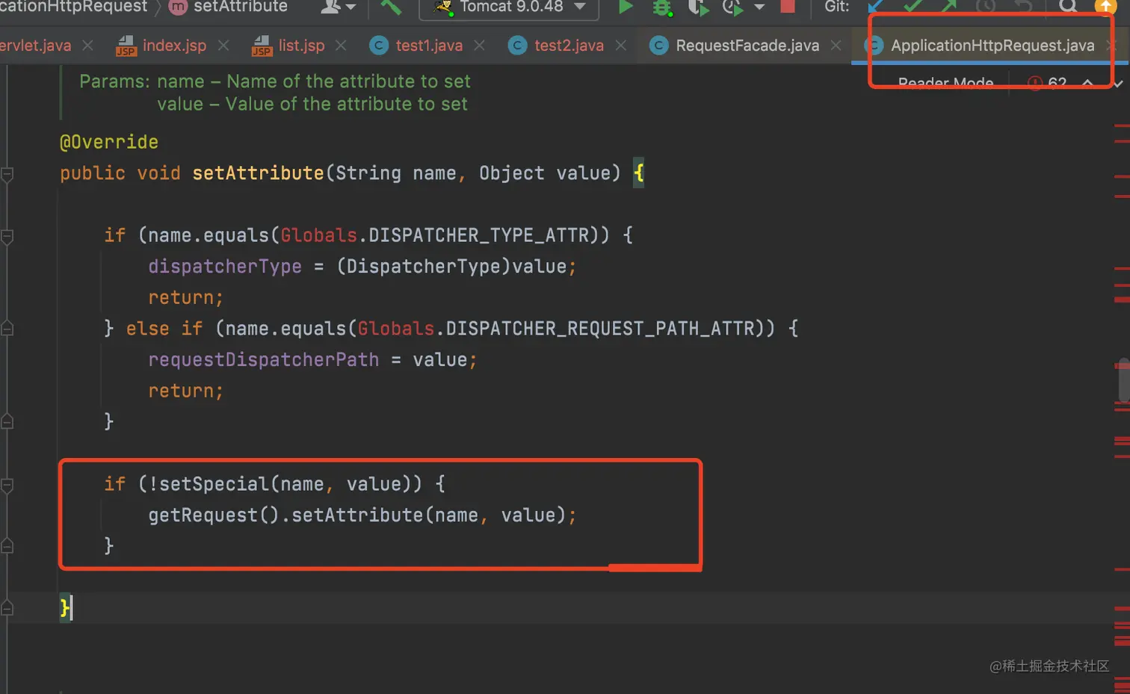Show Git history clock icon
Image resolution: width=1130 pixels, height=694 pixels.
point(986,7)
